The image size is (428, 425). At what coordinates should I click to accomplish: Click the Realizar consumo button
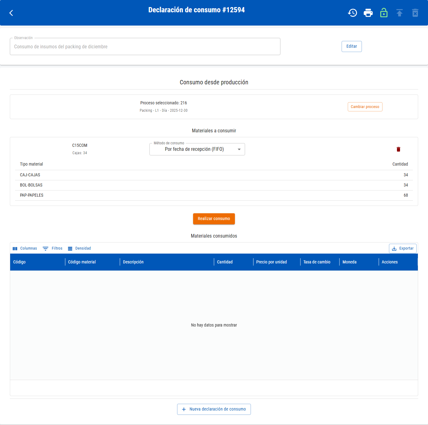[214, 219]
